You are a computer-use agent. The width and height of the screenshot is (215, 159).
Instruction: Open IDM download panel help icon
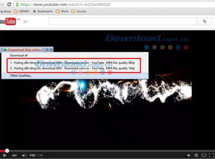(x=47, y=49)
